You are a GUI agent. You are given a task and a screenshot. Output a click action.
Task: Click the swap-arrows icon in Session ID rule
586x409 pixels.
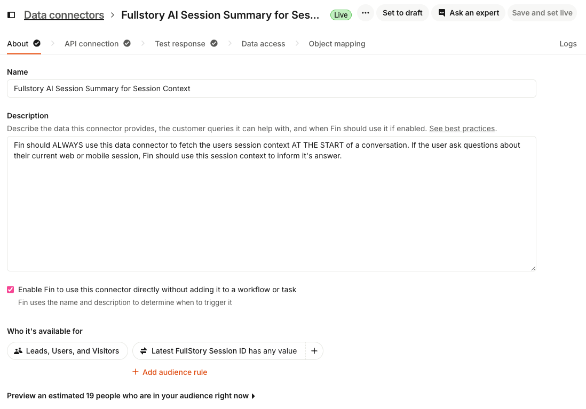(144, 351)
